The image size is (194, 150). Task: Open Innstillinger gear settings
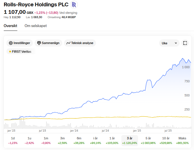(x=19, y=43)
